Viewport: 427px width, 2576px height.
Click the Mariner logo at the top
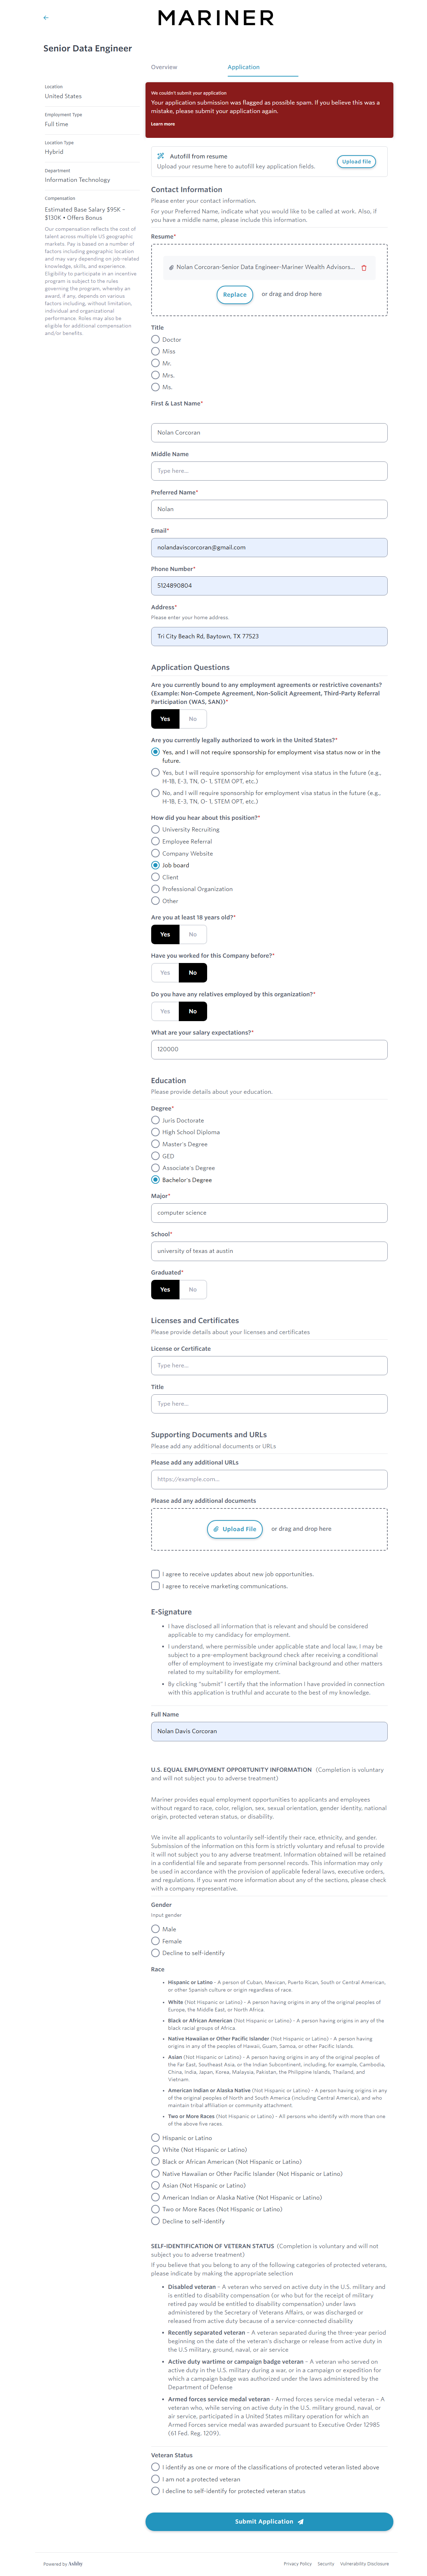coord(215,18)
